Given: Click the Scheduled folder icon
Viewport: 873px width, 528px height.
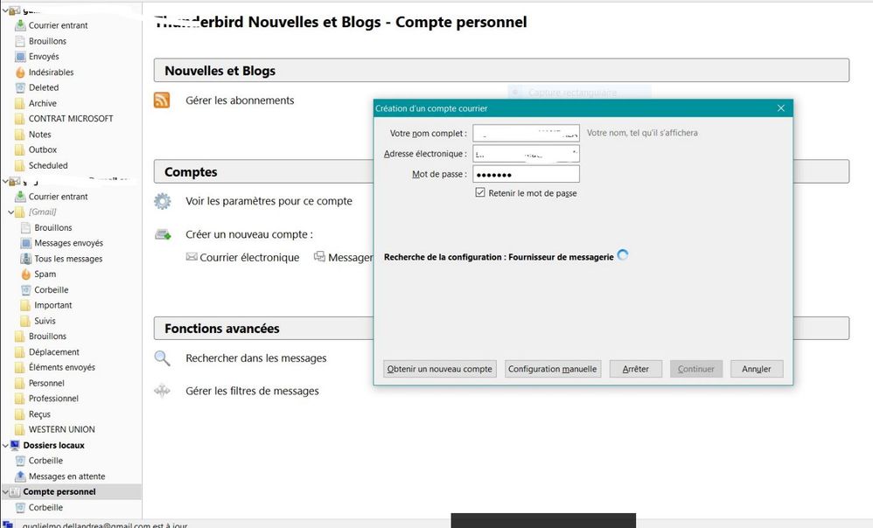Looking at the screenshot, I should point(20,165).
